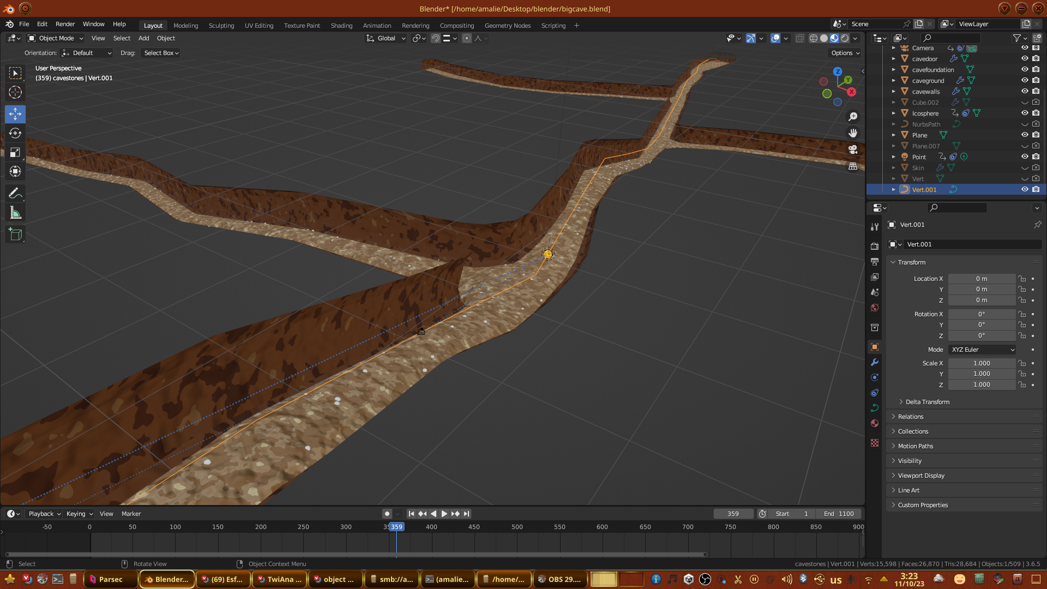Open the rotation Mode XYZ Euler dropdown
Image resolution: width=1047 pixels, height=589 pixels.
pos(982,350)
